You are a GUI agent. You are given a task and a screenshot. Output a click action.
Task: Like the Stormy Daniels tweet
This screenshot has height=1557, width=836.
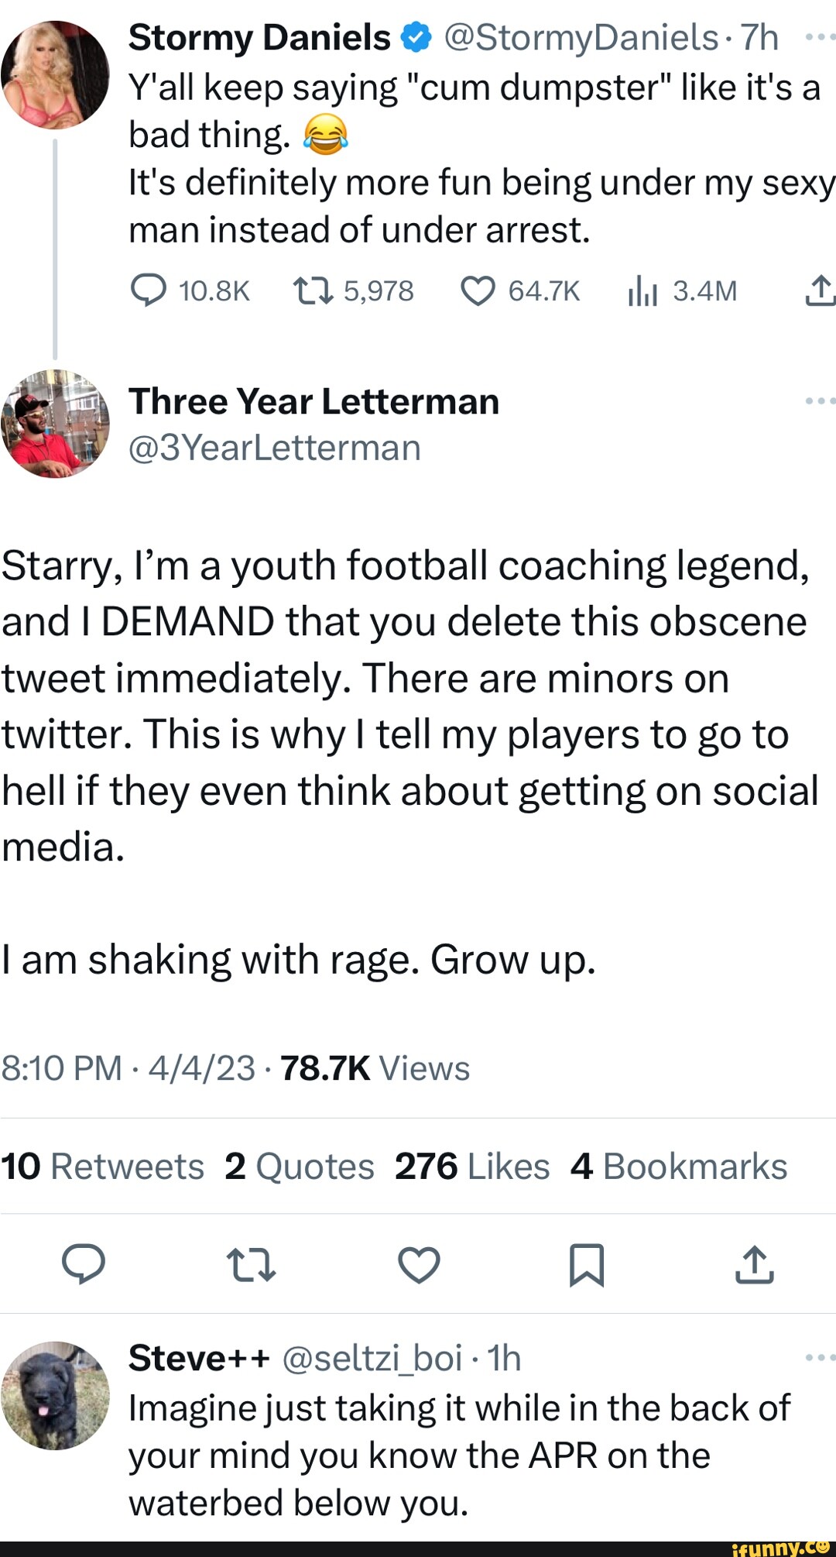pyautogui.click(x=519, y=291)
